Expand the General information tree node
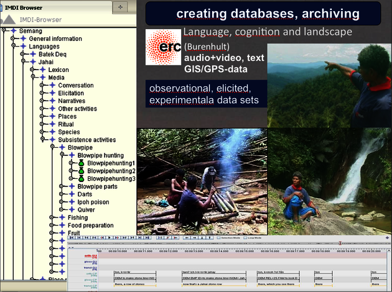This screenshot has width=392, height=292. pyautogui.click(x=12, y=38)
